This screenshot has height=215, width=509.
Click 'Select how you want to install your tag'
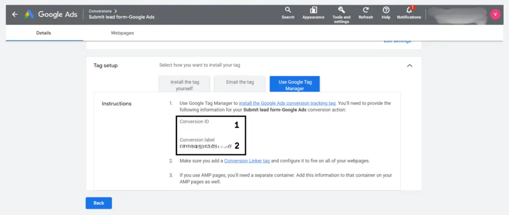click(x=200, y=65)
